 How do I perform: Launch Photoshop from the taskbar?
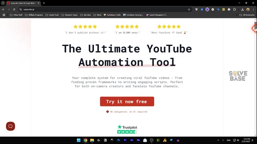click(x=118, y=140)
